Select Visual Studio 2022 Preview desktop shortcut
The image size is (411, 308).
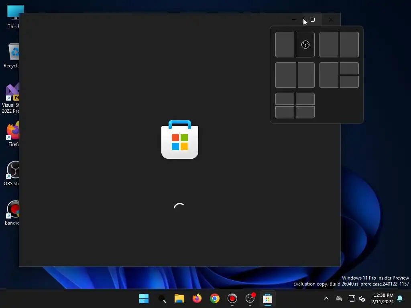click(10, 98)
